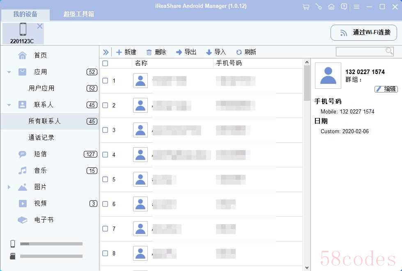402x271 pixels.
Task: Toggle the select-all checkbox in table header
Action: (x=105, y=63)
